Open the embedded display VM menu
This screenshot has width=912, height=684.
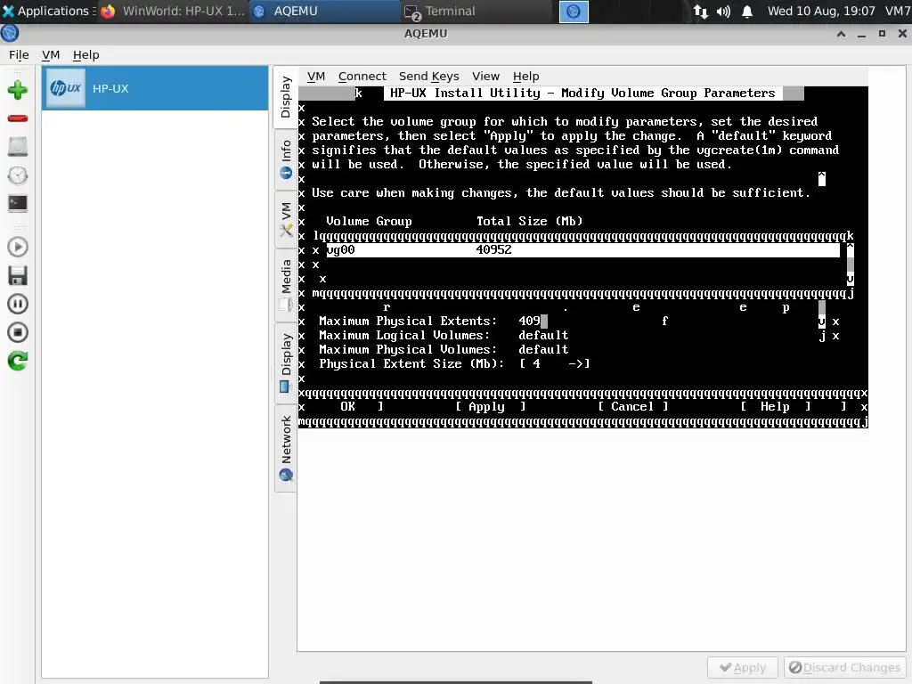[x=316, y=77]
